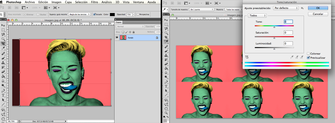Click the shield Color black swatch
Screen dimensions: 335x123
pos(112,14)
